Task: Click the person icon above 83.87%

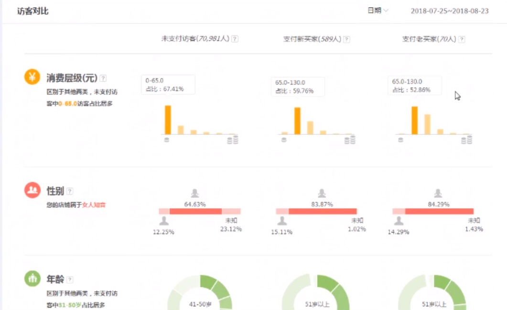Action: coord(322,193)
